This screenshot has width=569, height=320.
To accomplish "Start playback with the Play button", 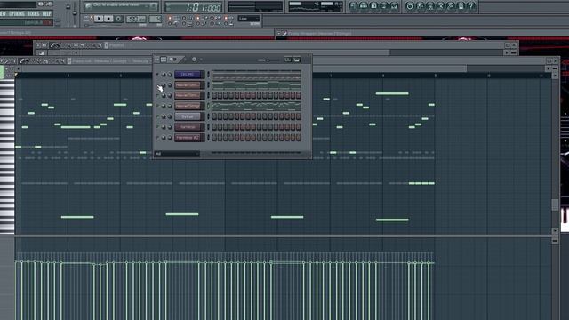I will [x=99, y=19].
